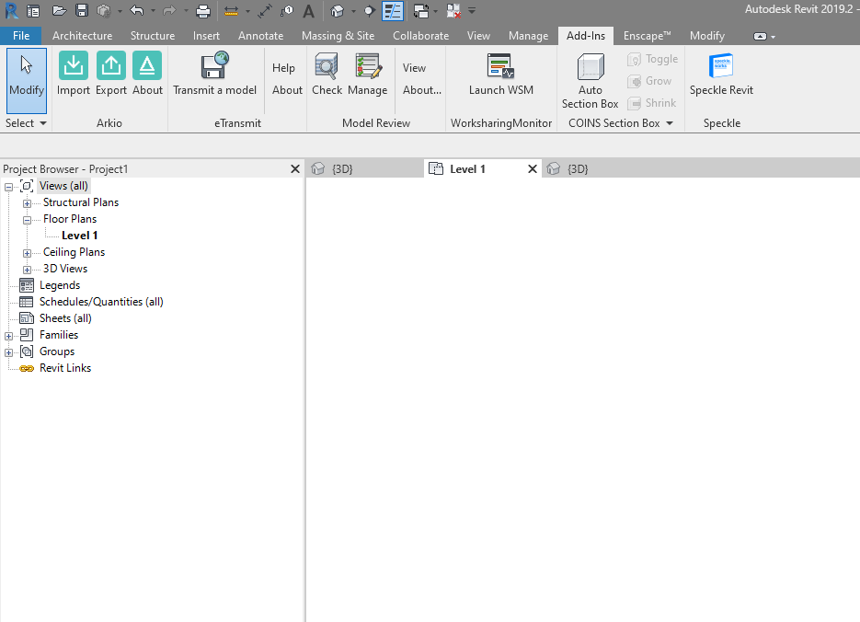Switch to the Architecture ribbon tab
The height and width of the screenshot is (622, 860).
(82, 36)
